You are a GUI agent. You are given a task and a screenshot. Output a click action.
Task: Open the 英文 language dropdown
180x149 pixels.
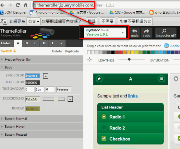pos(33,21)
